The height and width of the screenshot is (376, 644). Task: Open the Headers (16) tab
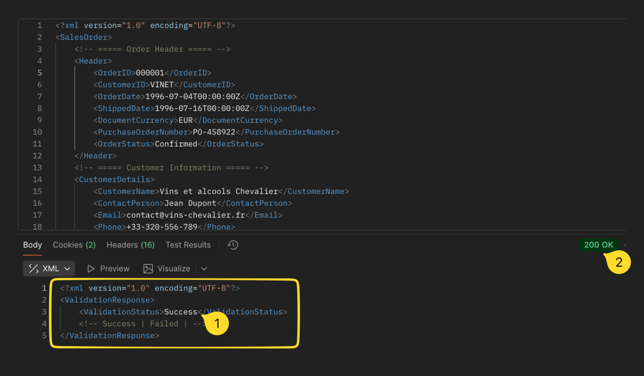pos(131,245)
